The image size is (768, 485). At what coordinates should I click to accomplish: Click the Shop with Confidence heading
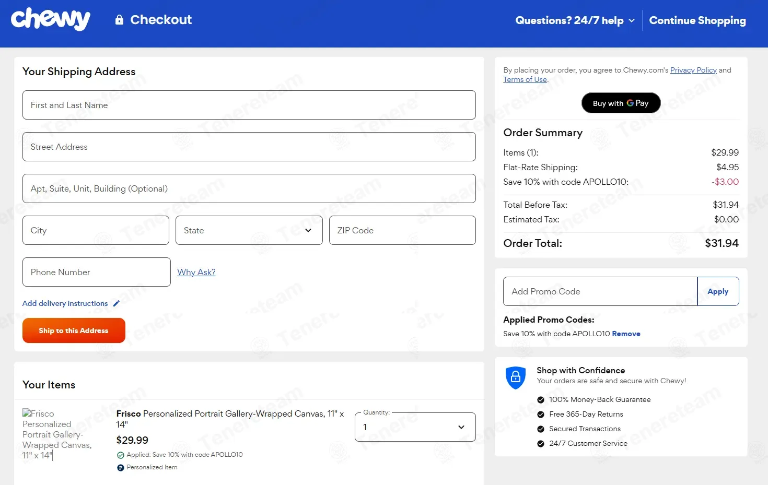pyautogui.click(x=580, y=370)
